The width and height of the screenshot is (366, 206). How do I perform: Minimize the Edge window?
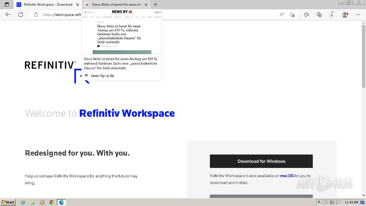click(342, 3)
